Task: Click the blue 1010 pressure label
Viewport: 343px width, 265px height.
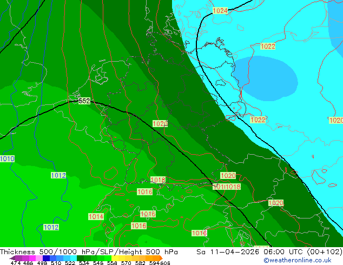Action: pos(7,159)
